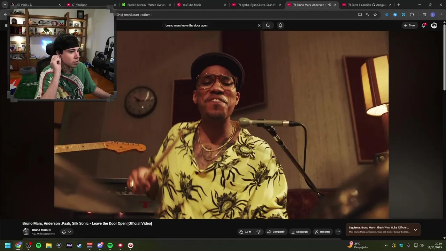Viewport: 446px width, 251px height.
Task: Open the Chrome profile avatar
Action: (433, 15)
